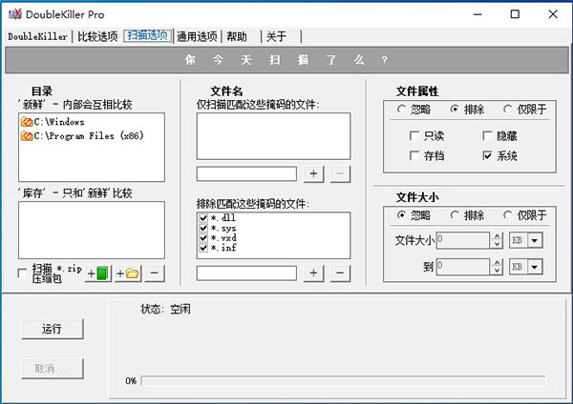This screenshot has width=573, height=404.
Task: Open the 关于 tab
Action: [276, 36]
